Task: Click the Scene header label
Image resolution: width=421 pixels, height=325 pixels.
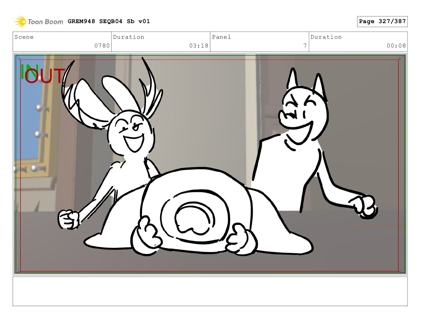Action: point(24,37)
